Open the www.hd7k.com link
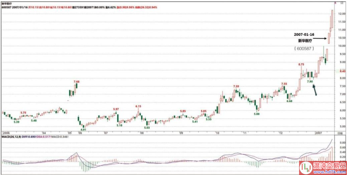 point(329,172)
